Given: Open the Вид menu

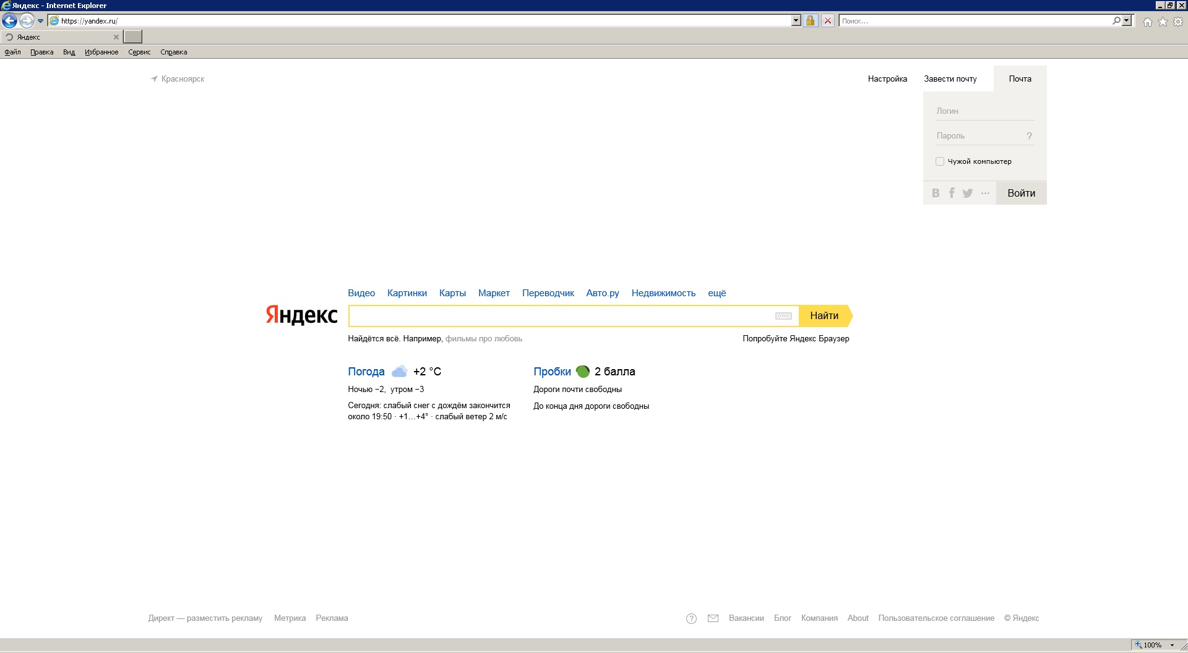Looking at the screenshot, I should tap(69, 53).
